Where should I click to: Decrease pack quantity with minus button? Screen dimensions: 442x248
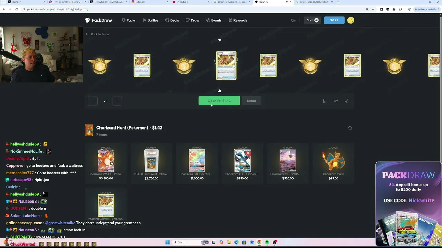point(93,101)
